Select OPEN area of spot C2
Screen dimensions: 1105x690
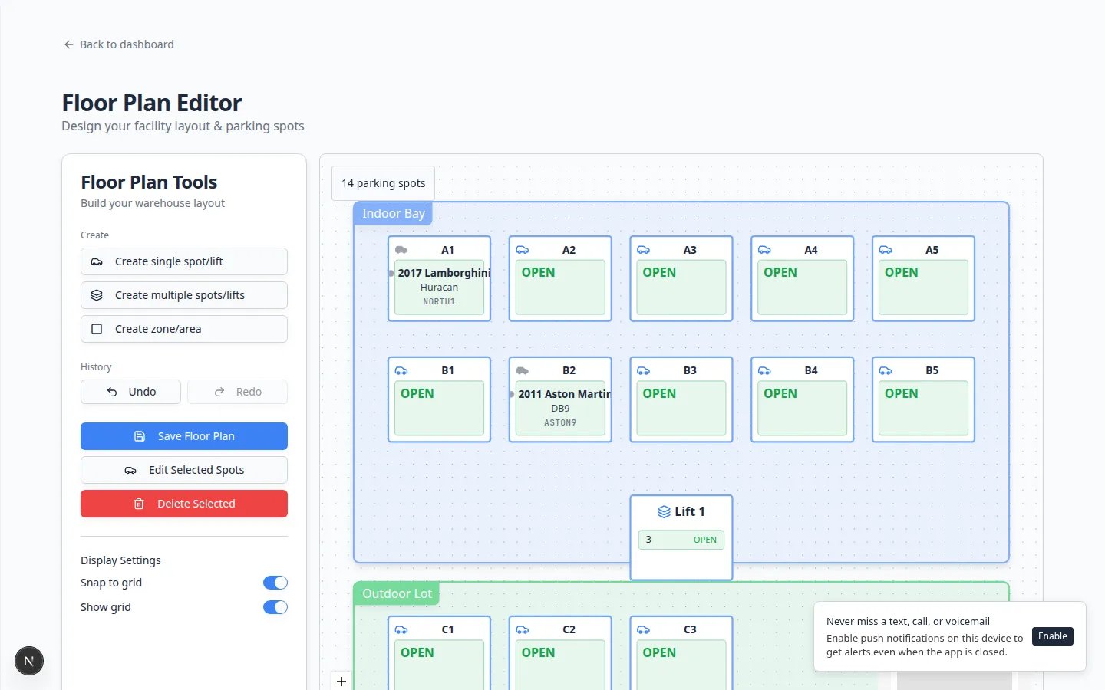coord(560,665)
